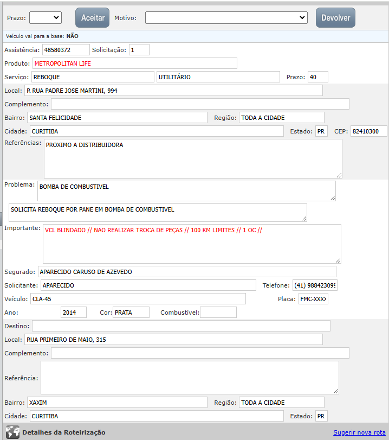389x440 pixels.
Task: Click the Importante notes text area
Action: point(192,244)
